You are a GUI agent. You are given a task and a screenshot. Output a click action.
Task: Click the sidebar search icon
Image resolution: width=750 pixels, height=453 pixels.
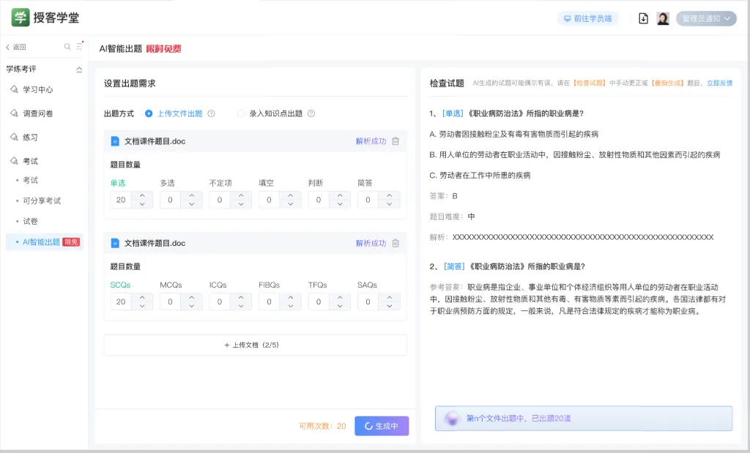coord(67,47)
